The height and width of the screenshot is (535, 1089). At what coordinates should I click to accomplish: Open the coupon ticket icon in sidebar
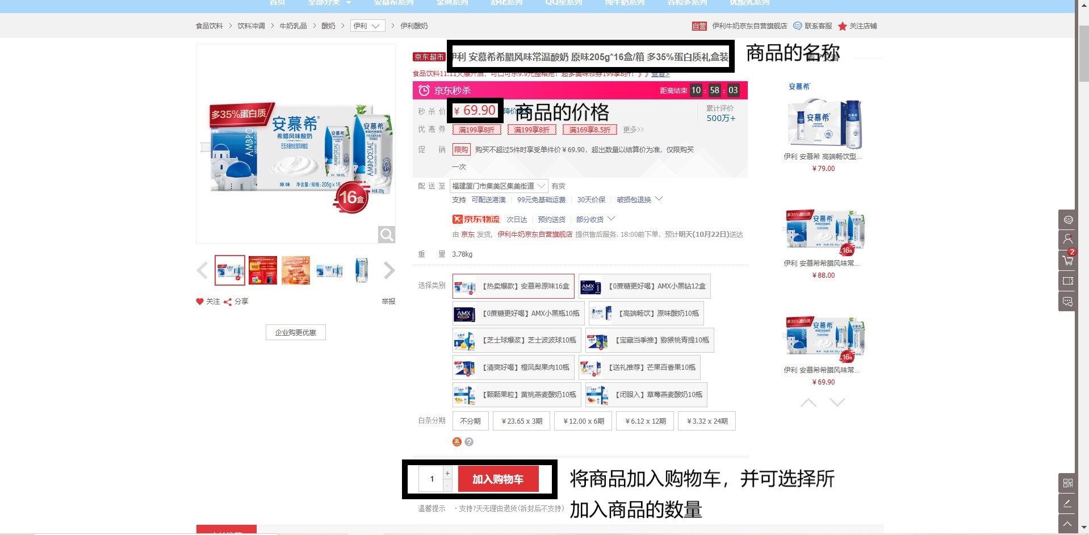(x=1068, y=281)
